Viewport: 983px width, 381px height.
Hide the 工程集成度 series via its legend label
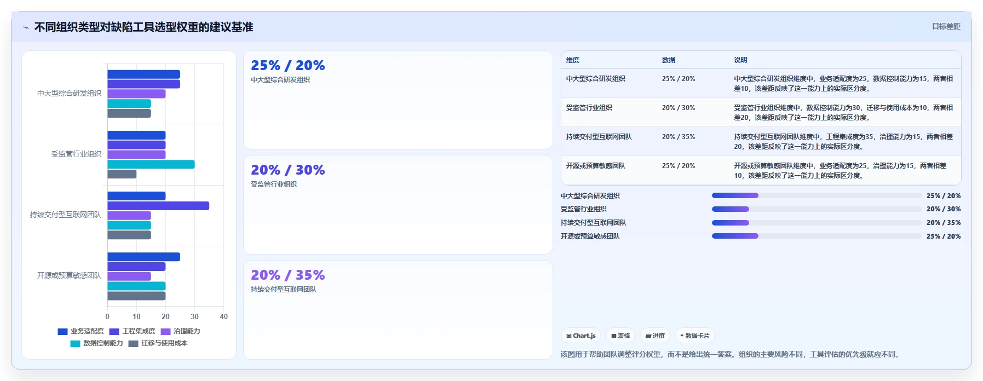(x=139, y=331)
